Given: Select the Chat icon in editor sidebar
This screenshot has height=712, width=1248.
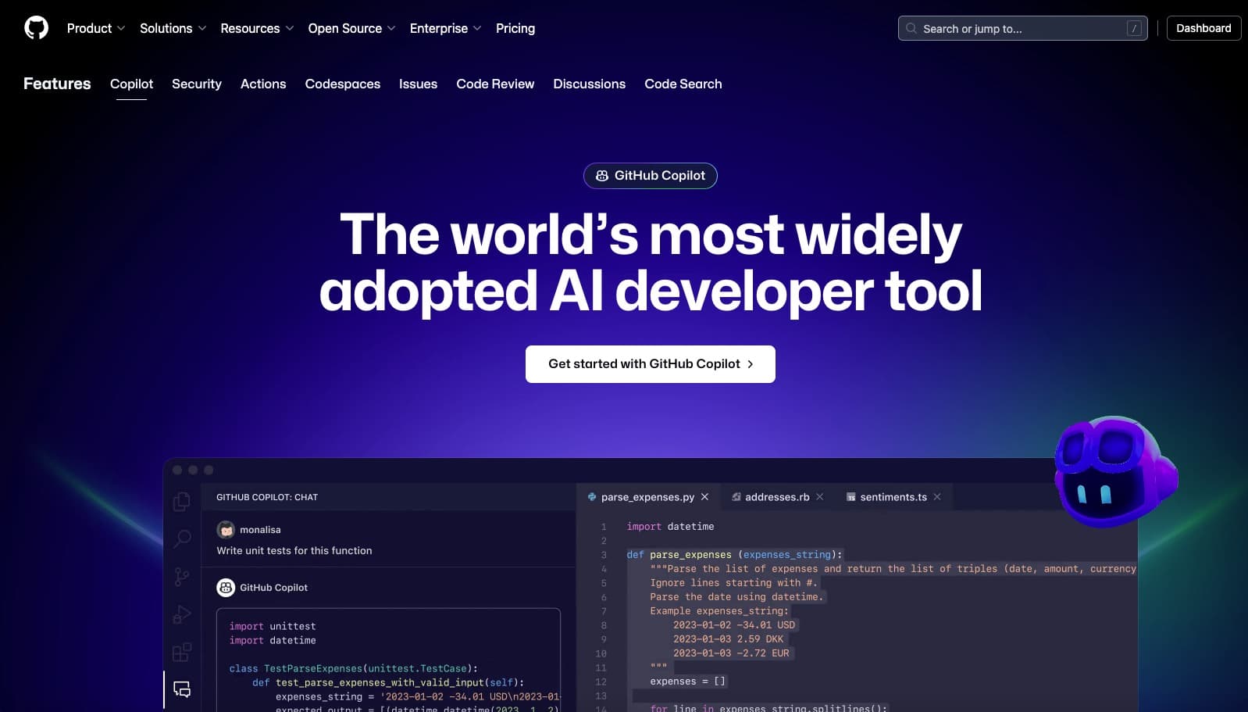Looking at the screenshot, I should [182, 689].
